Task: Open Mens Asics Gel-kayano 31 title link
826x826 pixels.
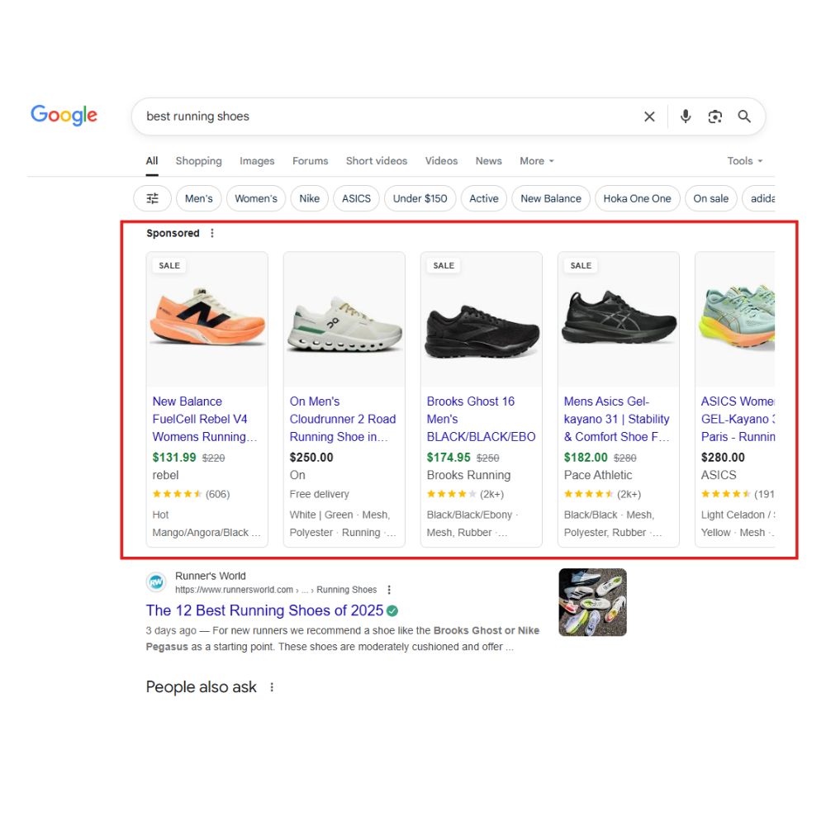Action: coord(617,420)
